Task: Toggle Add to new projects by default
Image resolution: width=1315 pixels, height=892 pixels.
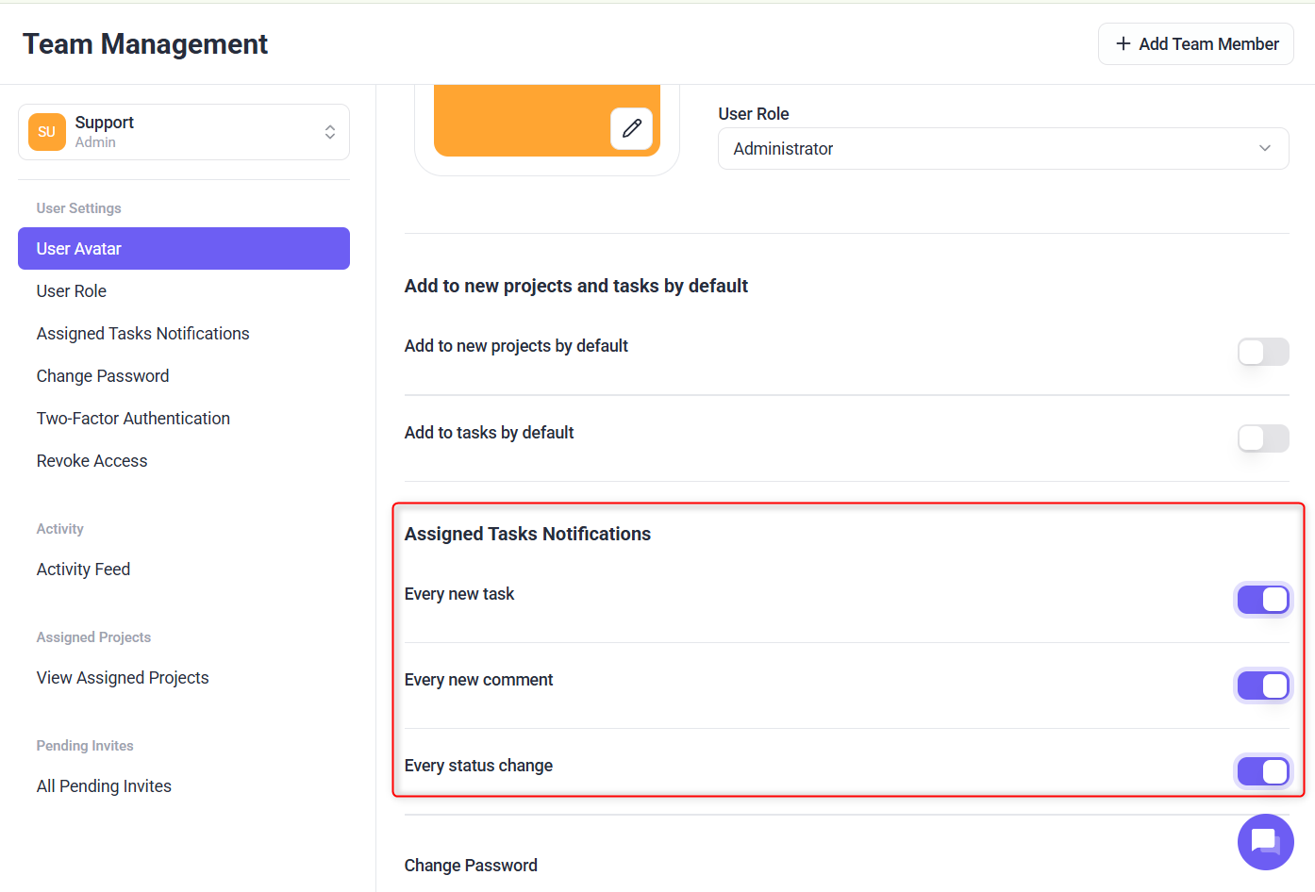Action: 1262,352
